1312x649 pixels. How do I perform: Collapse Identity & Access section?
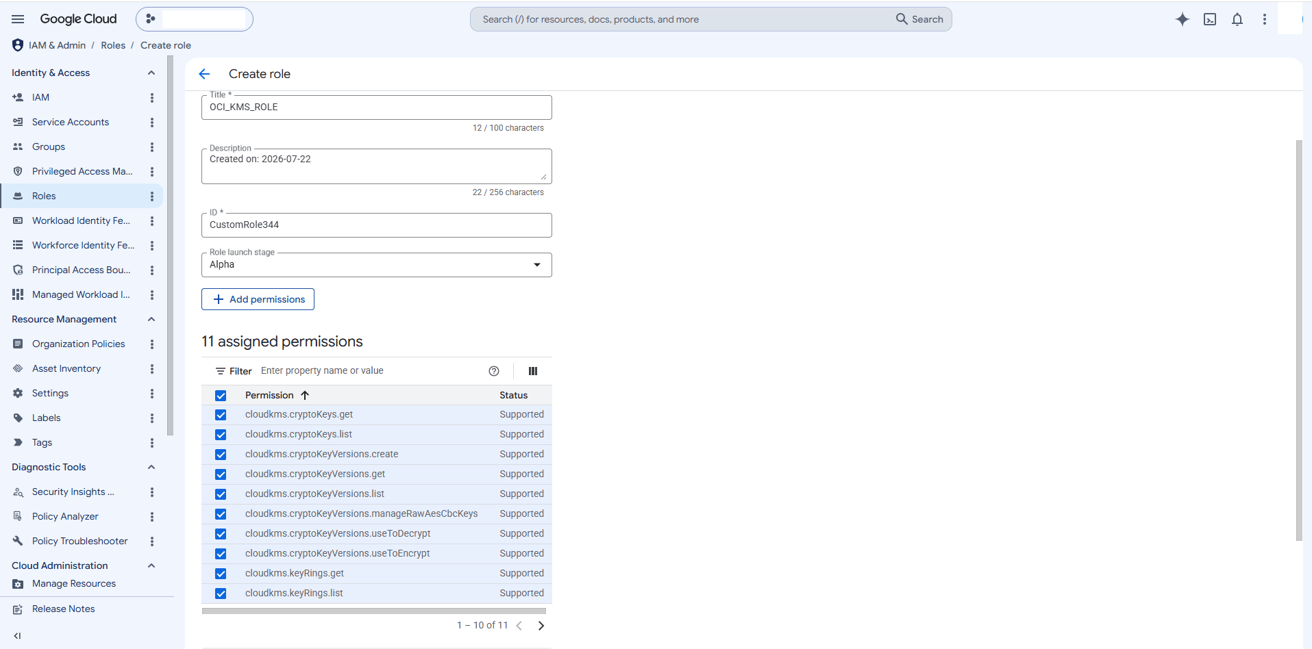151,73
